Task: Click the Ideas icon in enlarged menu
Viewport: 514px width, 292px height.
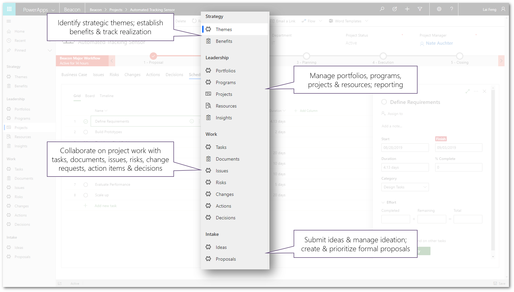Action: (x=208, y=247)
